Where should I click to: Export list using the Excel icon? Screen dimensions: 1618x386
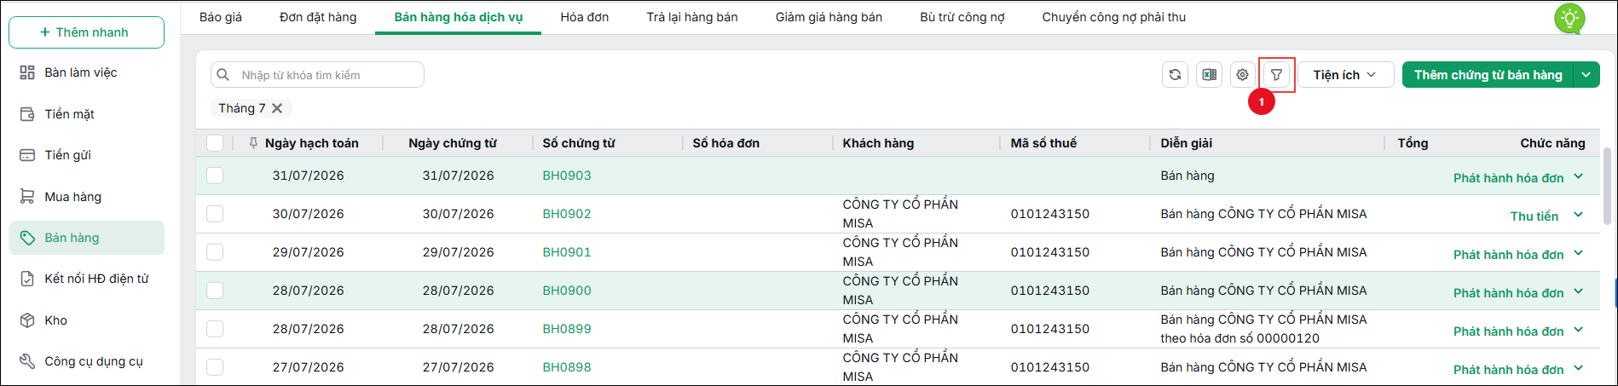coord(1209,75)
